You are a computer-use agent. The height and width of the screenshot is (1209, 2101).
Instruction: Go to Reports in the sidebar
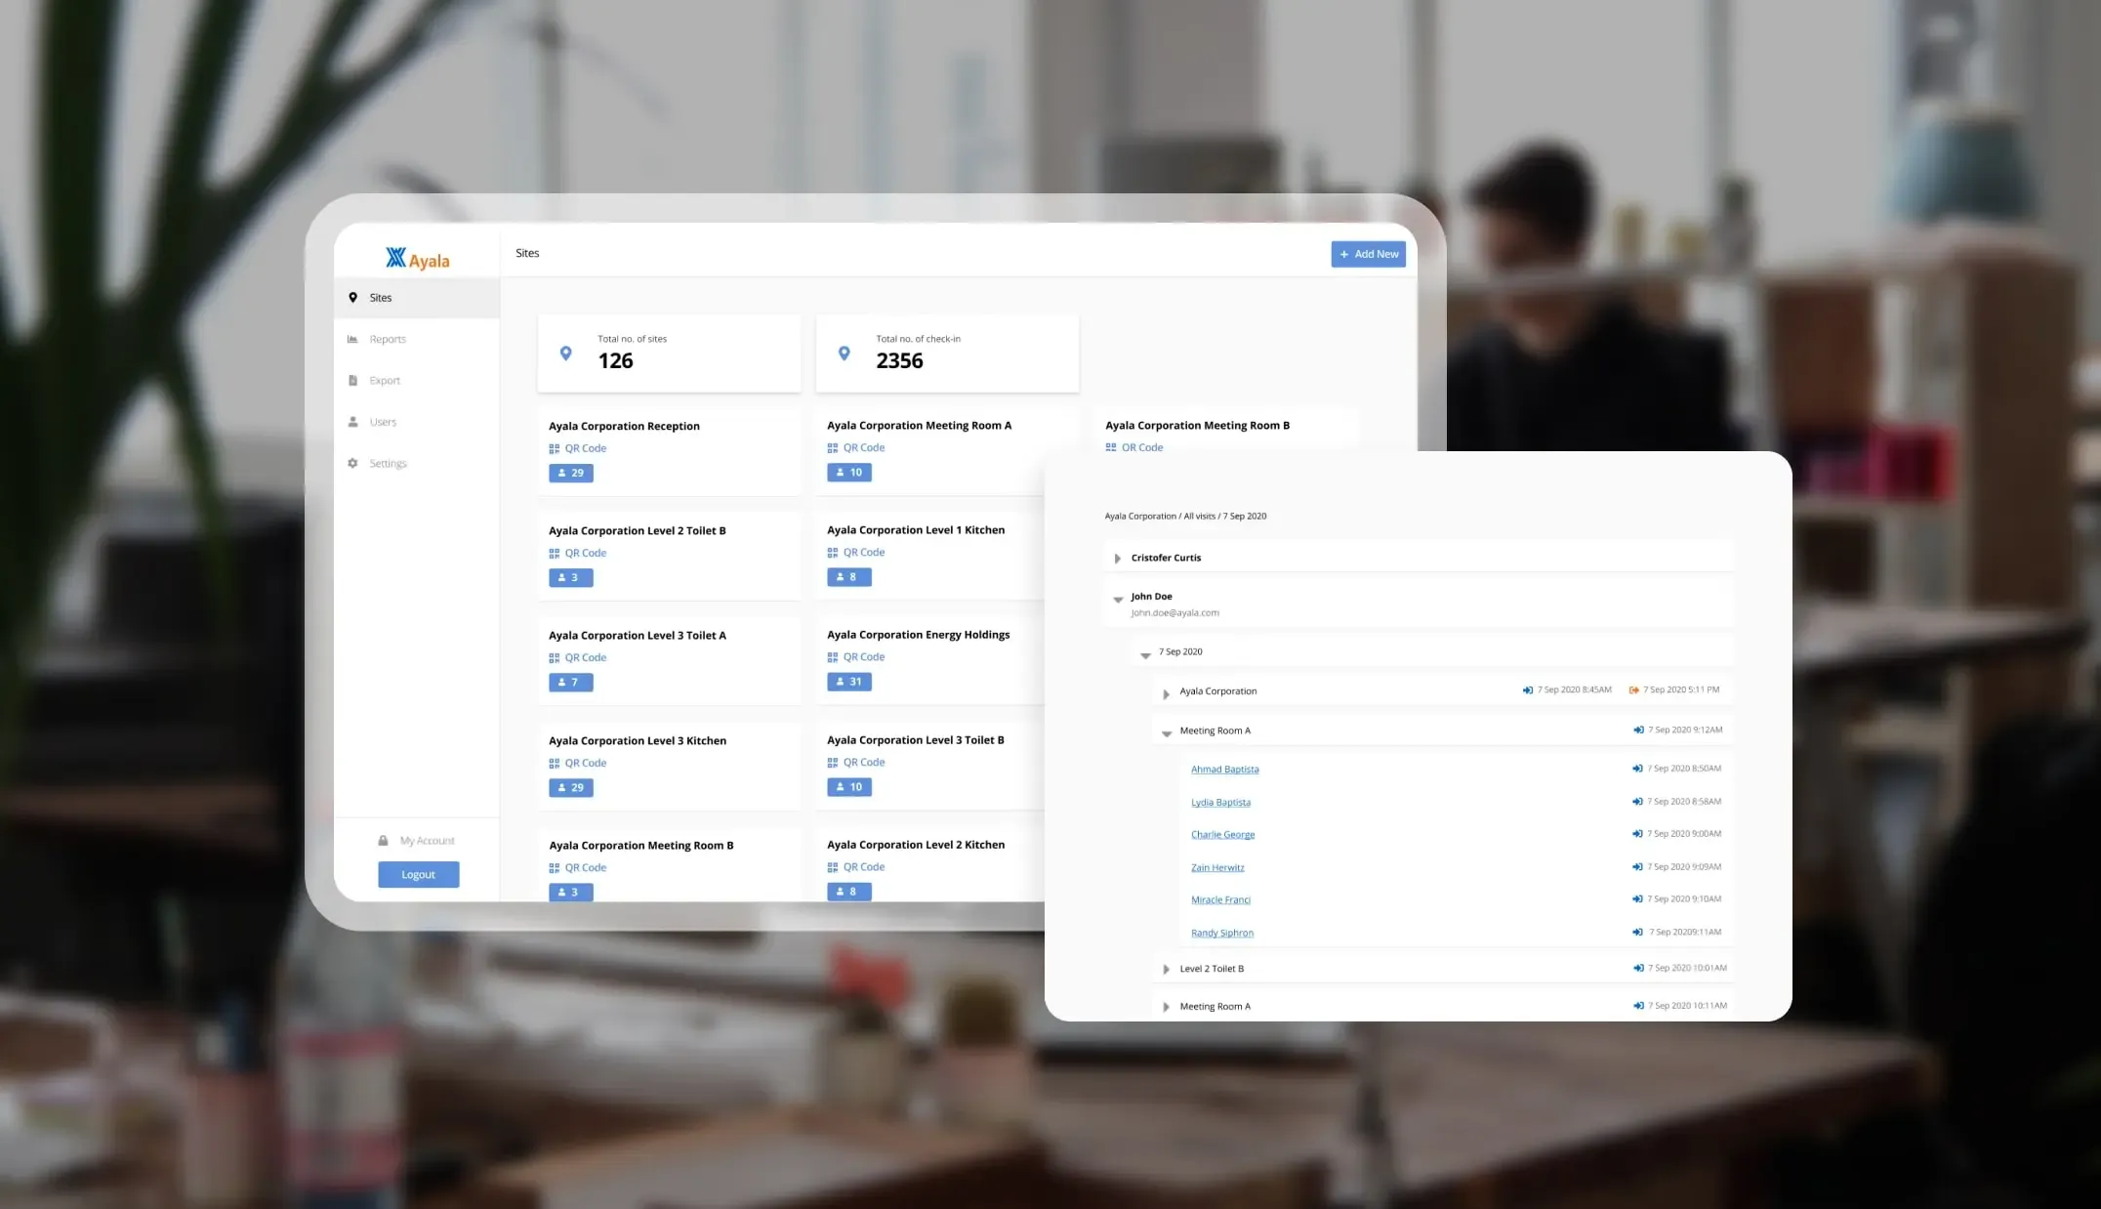coord(388,340)
